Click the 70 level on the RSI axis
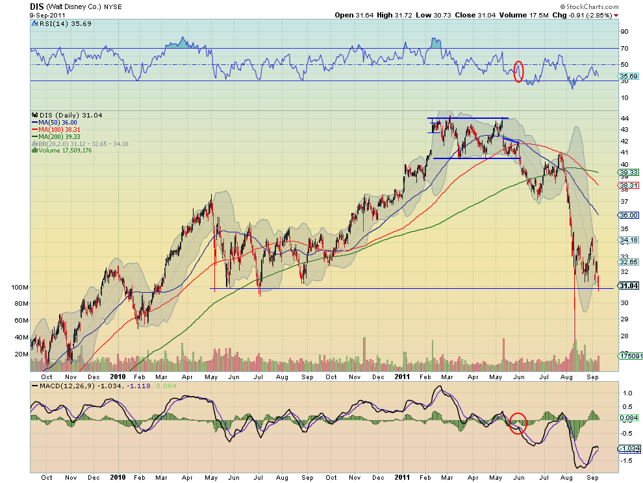Screen dimensions: 643x483 pos(625,49)
